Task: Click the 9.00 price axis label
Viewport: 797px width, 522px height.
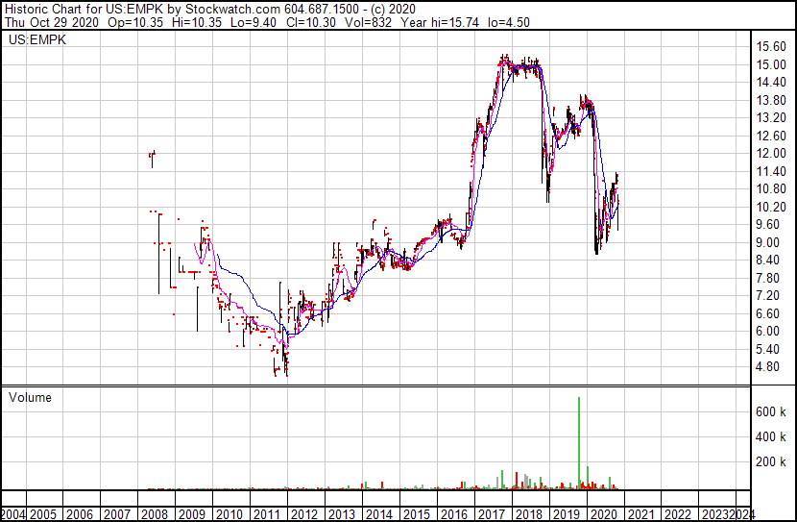Action: [772, 242]
